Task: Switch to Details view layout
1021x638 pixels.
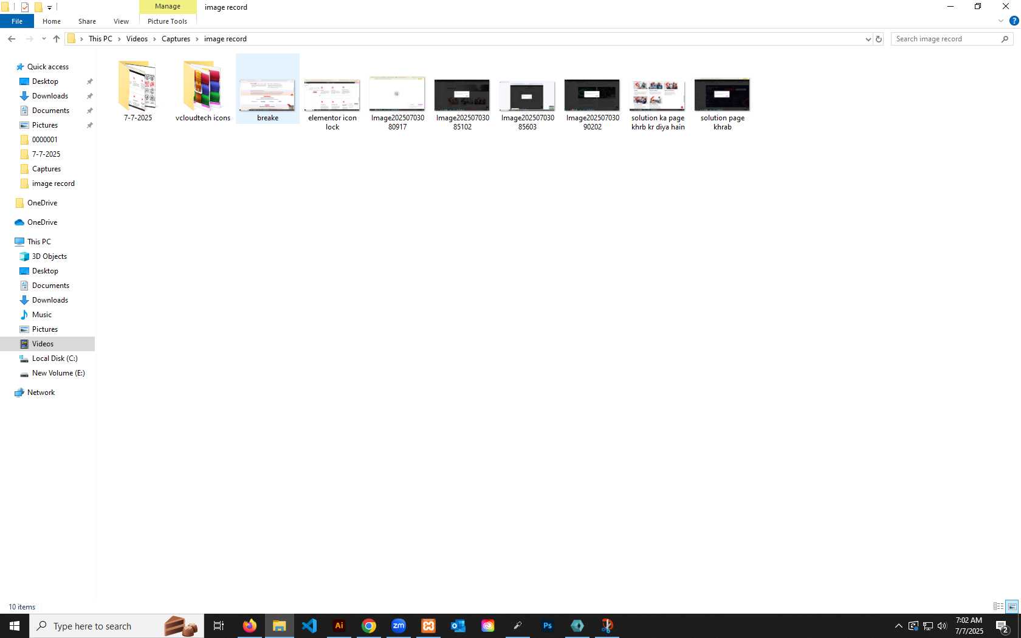Action: pos(999,606)
